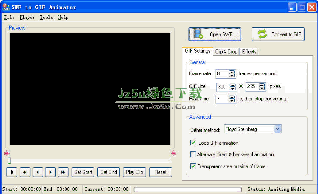
Task: Expand the Dither method dropdown
Action: coord(278,129)
